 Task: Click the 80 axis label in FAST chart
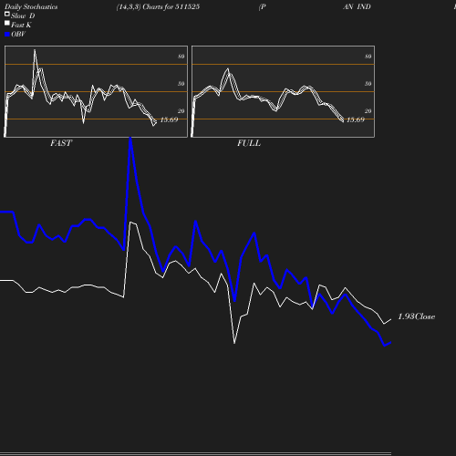coord(181,57)
